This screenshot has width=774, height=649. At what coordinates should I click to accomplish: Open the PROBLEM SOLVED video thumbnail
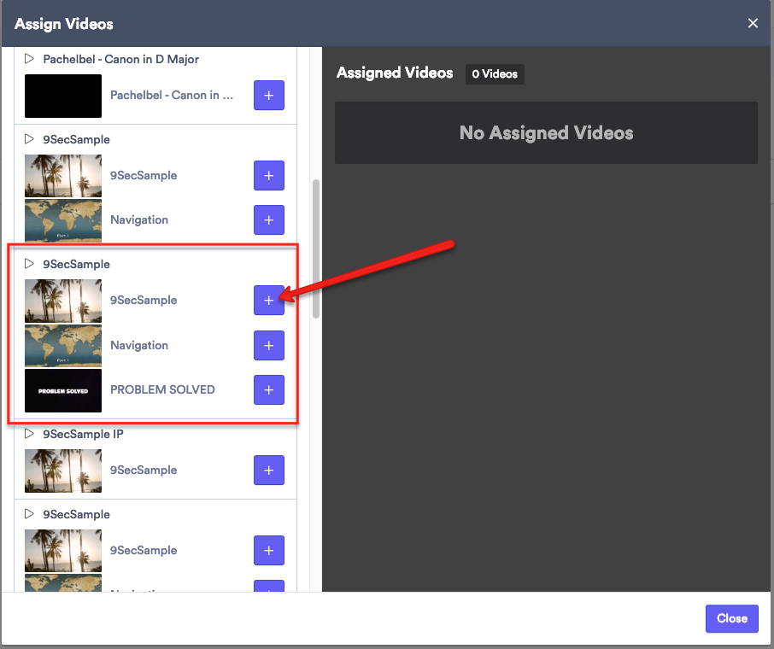coord(62,390)
